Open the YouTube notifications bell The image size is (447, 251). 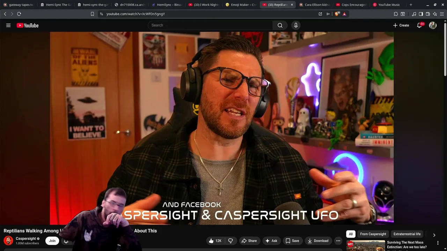(x=419, y=25)
